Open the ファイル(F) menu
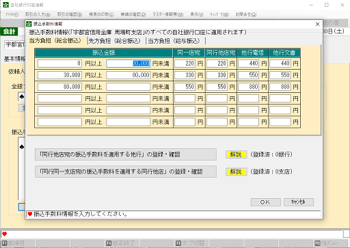Image resolution: width=350 pixels, height=248 pixels. click(12, 14)
